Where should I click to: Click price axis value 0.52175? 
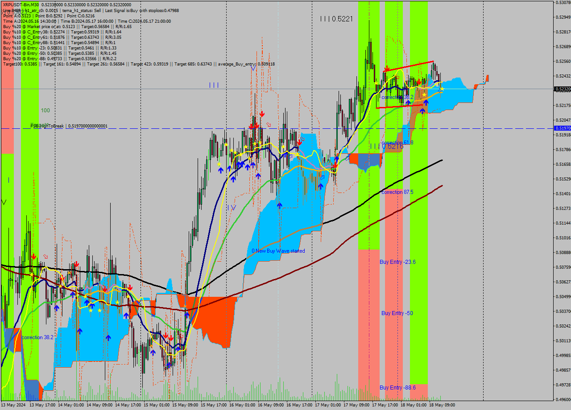point(564,106)
